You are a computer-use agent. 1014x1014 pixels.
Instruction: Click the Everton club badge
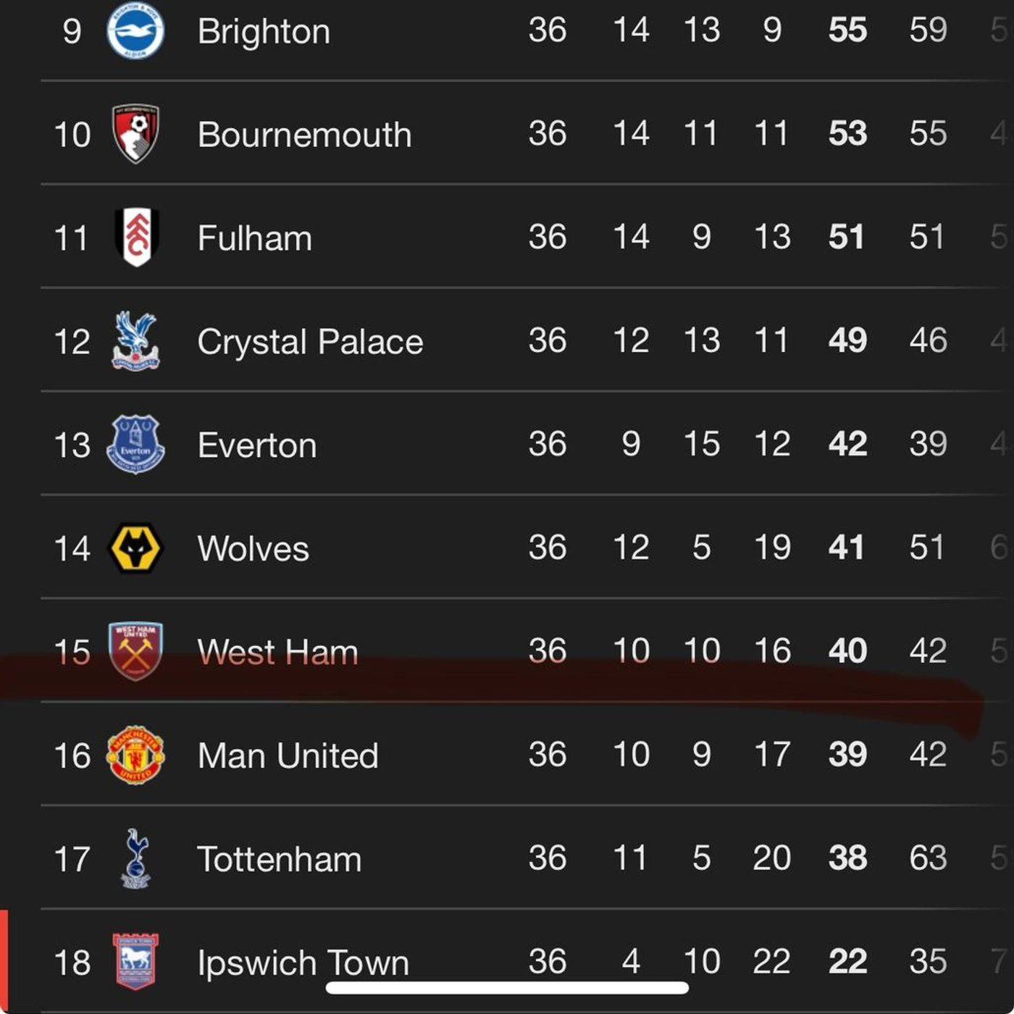coord(135,445)
